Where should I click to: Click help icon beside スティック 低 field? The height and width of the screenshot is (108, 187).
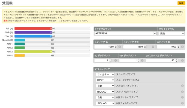point(120,47)
